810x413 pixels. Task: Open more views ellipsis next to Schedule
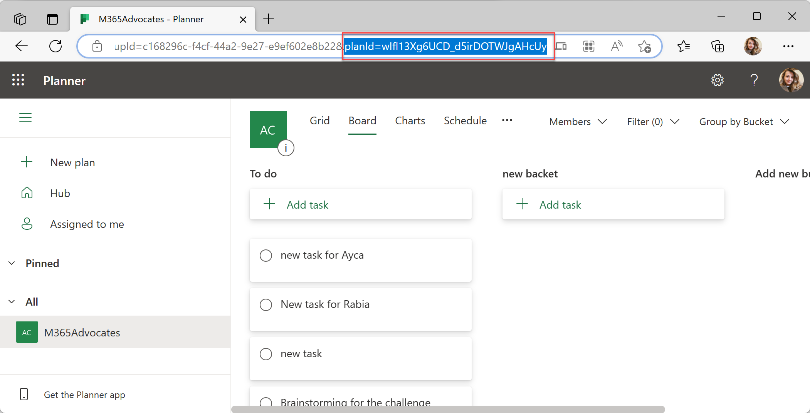507,120
